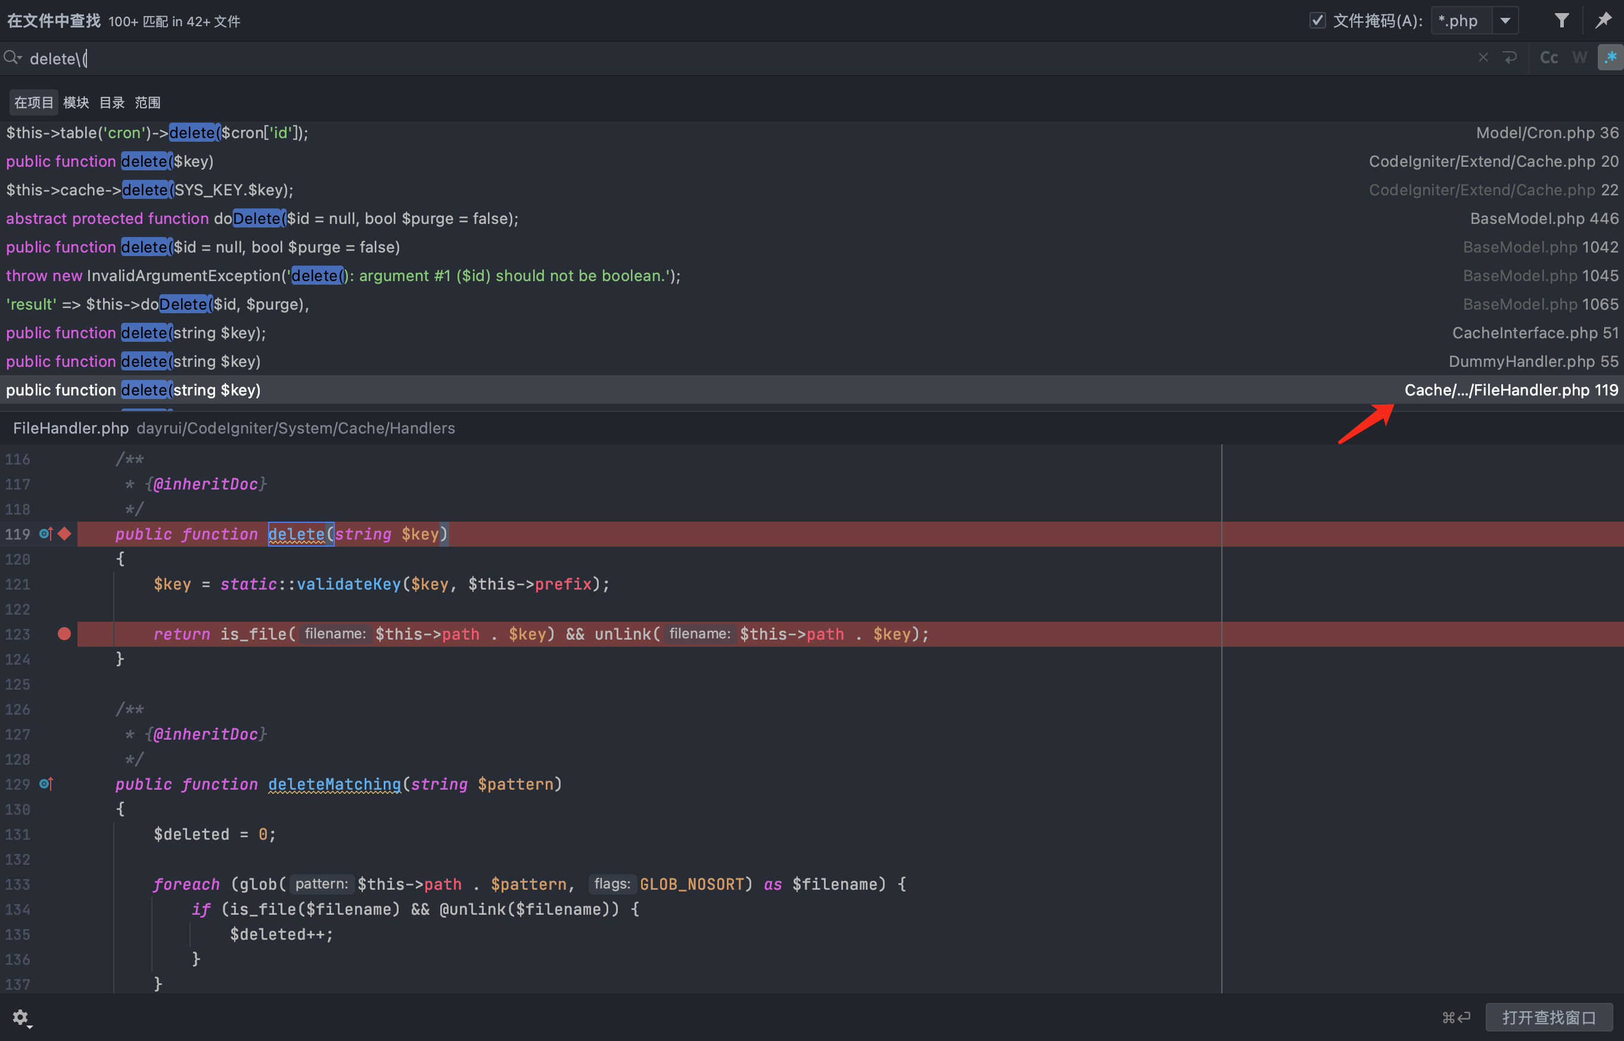1624x1041 pixels.
Task: Switch to the 目录 scope tab
Action: [x=111, y=103]
